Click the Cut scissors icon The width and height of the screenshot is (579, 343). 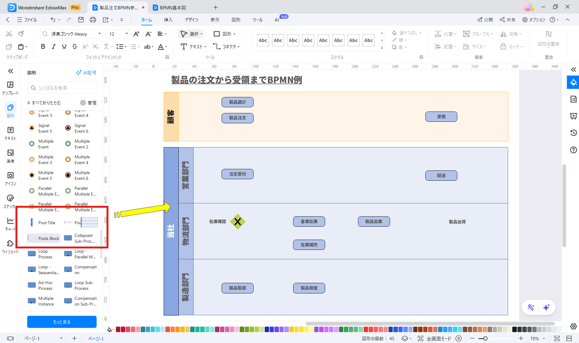(x=9, y=34)
